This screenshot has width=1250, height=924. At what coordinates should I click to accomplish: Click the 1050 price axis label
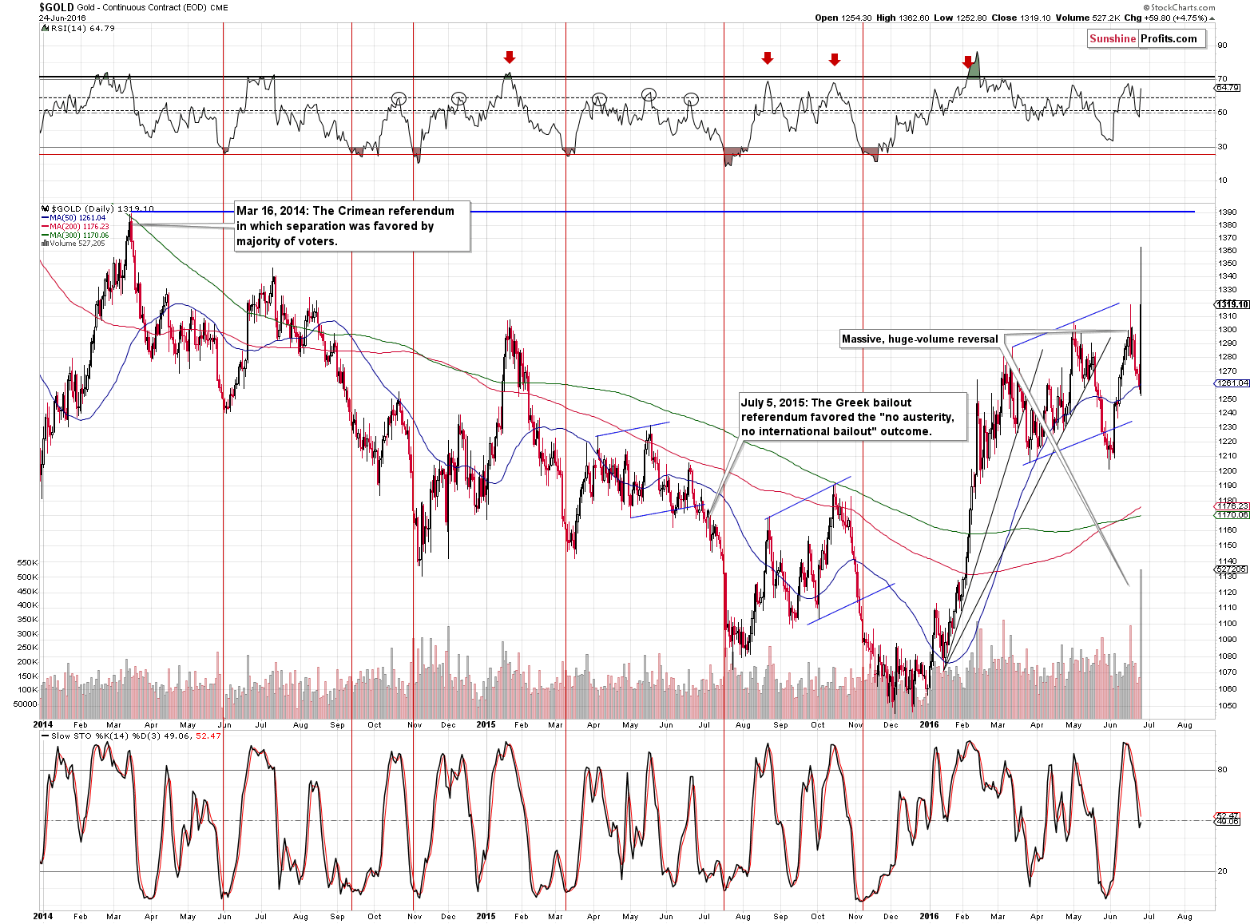[x=1228, y=706]
